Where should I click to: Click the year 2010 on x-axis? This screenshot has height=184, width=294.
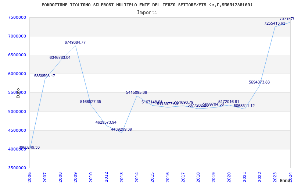[x=91, y=177]
